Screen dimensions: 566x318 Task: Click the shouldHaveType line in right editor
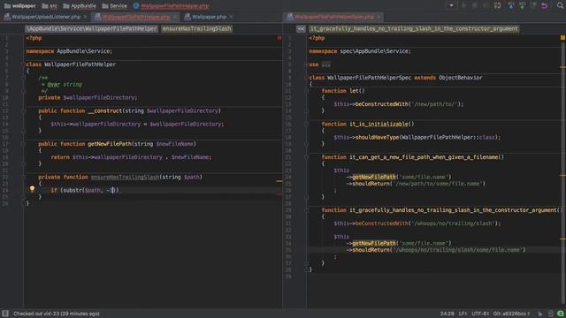click(x=417, y=138)
